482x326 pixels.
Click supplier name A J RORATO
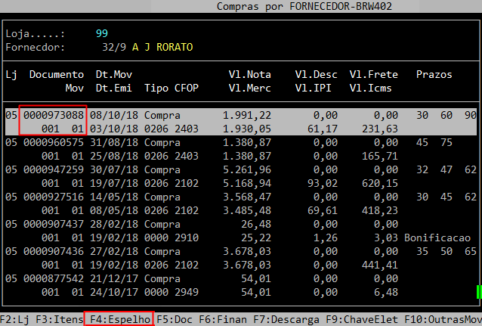point(162,47)
